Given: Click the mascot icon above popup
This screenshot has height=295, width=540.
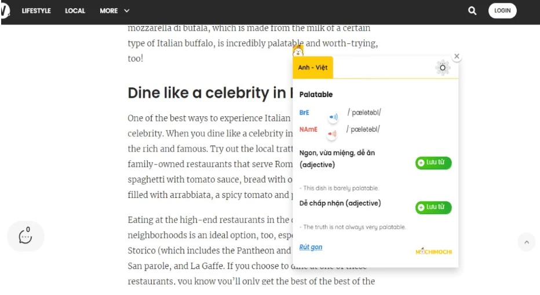Looking at the screenshot, I should click(x=298, y=51).
